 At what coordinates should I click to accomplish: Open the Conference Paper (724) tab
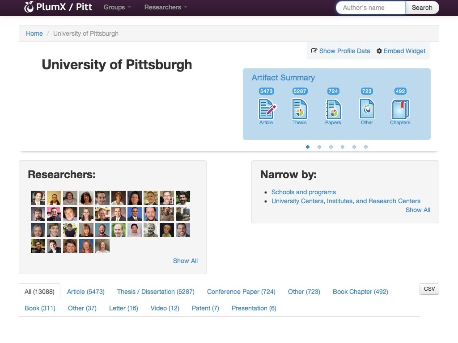241,292
